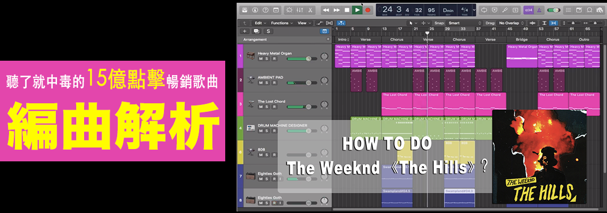Click the Duplicate Track button
Image resolution: width=607 pixels, height=213 pixels.
coord(256,31)
